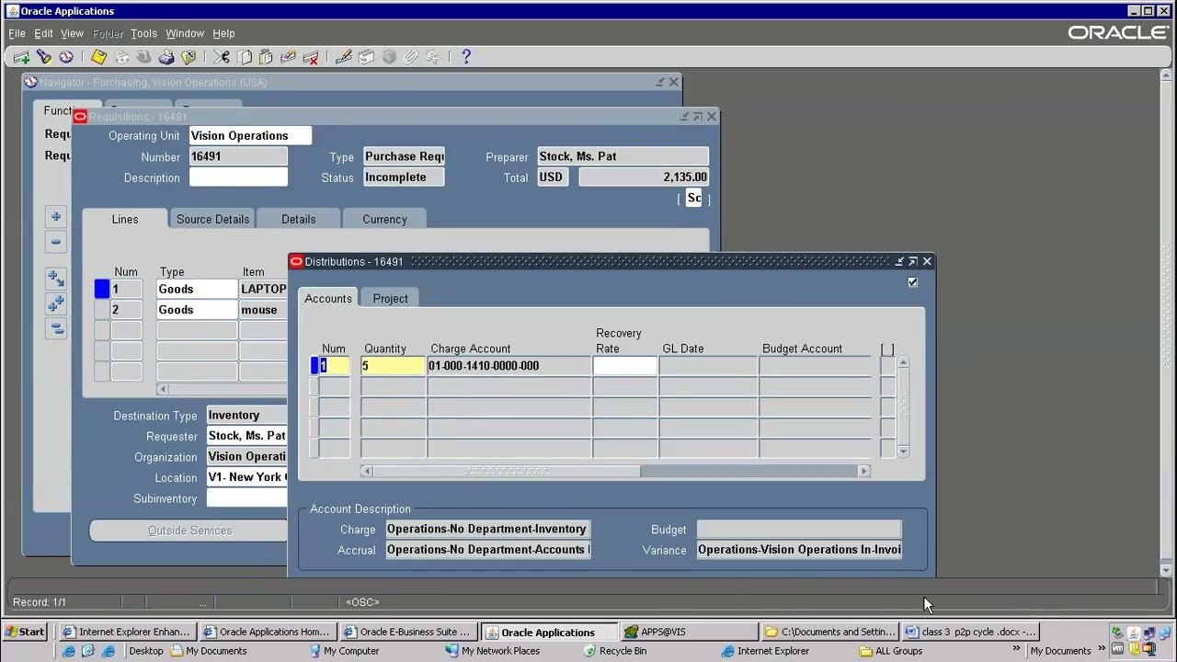Click the Next Step toolbar icon
The height and width of the screenshot is (662, 1177).
[121, 57]
